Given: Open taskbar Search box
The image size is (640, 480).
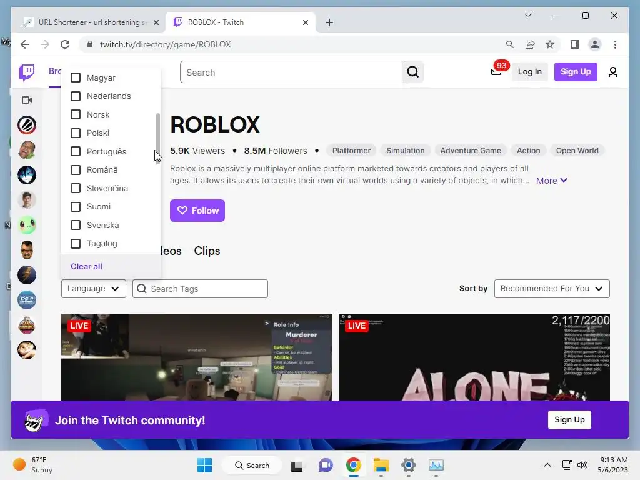Looking at the screenshot, I should pos(252,465).
